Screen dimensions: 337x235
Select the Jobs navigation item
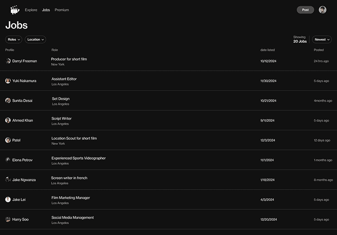coord(46,10)
